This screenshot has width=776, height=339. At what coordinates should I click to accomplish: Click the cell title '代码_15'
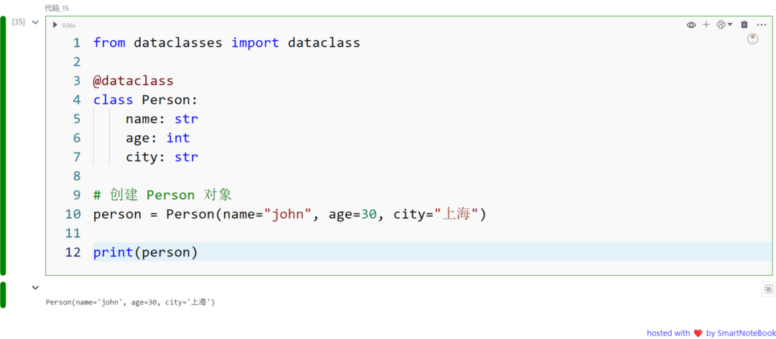point(57,9)
